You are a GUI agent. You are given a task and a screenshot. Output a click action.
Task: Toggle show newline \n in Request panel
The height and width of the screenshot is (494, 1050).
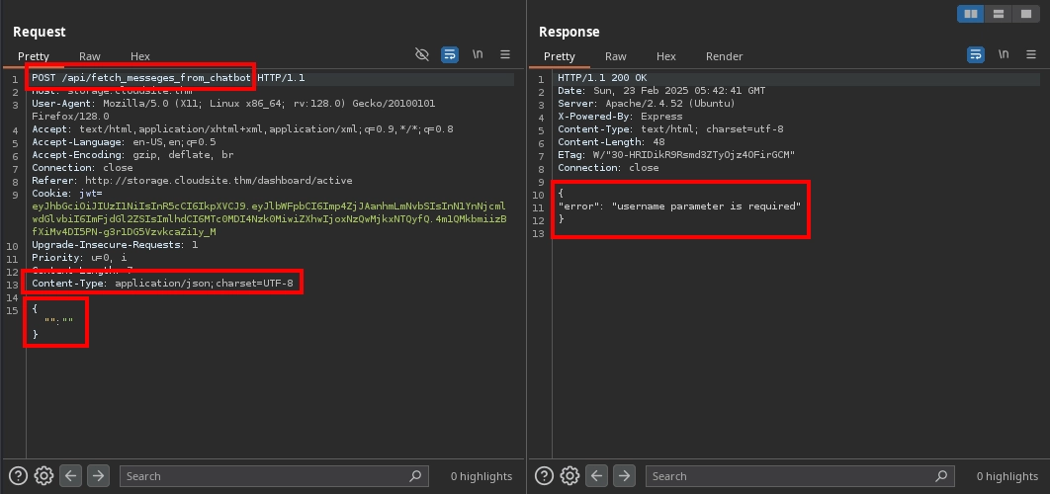point(478,54)
